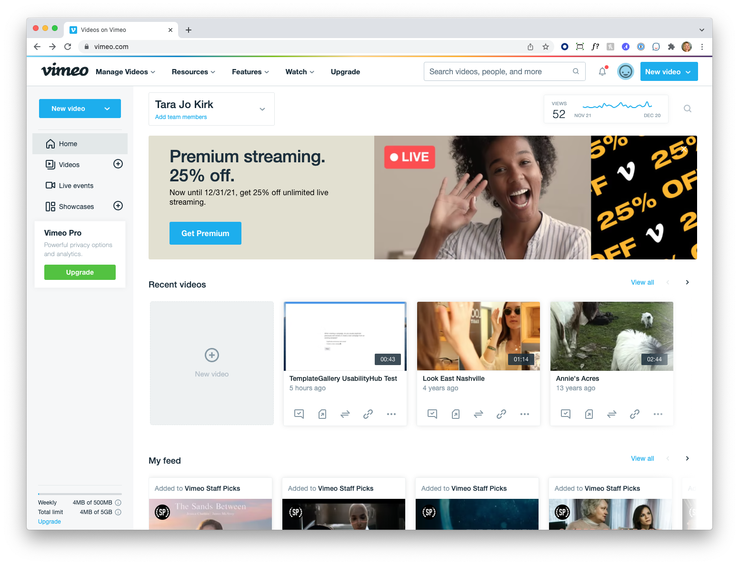Click replace arrows icon for Look East Nashville
Viewport: 739px width, 565px height.
pyautogui.click(x=479, y=414)
